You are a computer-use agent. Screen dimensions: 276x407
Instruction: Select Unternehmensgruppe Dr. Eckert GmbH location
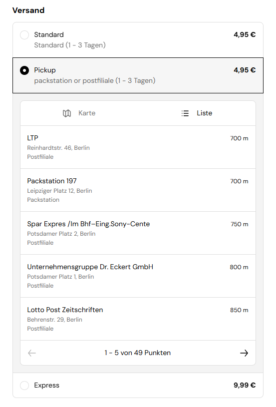coord(138,276)
